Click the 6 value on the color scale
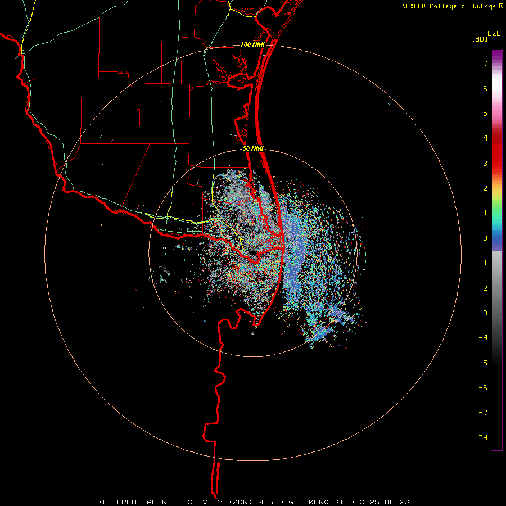Viewport: 506px width, 506px height. 485,88
